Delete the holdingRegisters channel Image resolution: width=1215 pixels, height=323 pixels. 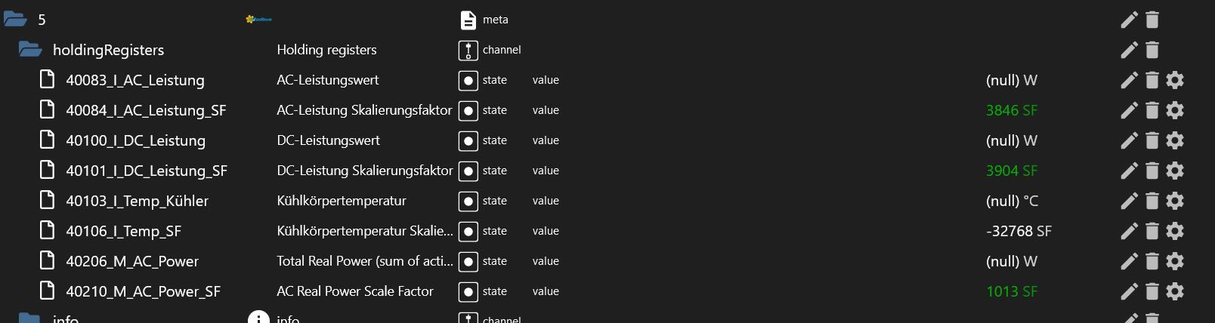click(1152, 50)
